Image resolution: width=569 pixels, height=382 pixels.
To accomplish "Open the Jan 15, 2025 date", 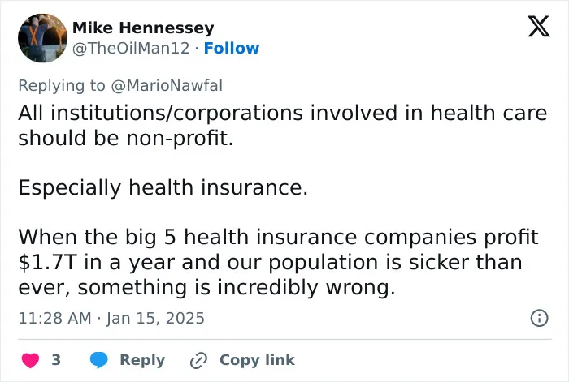I will click(155, 318).
